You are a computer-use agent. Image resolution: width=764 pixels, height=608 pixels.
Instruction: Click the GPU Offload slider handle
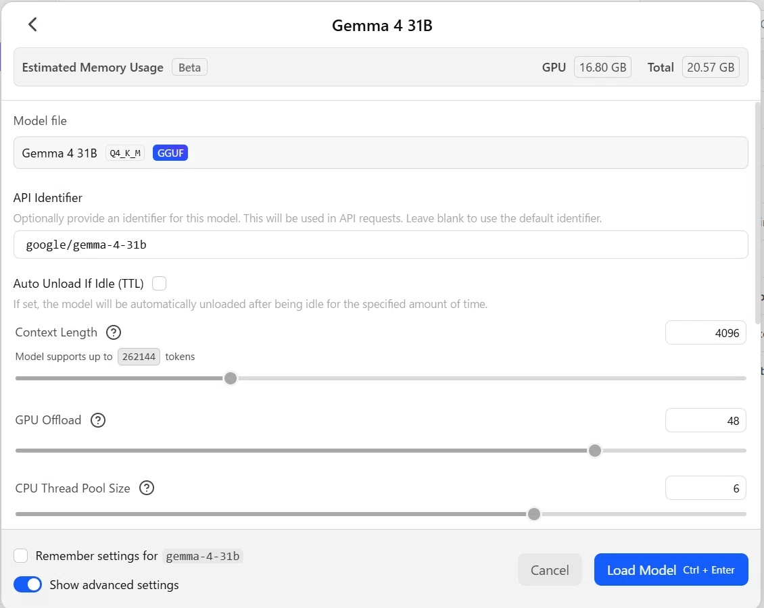pyautogui.click(x=595, y=451)
